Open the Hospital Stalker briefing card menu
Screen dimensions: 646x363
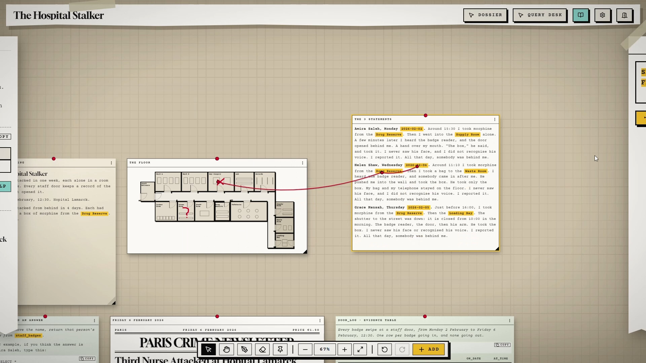(x=111, y=163)
